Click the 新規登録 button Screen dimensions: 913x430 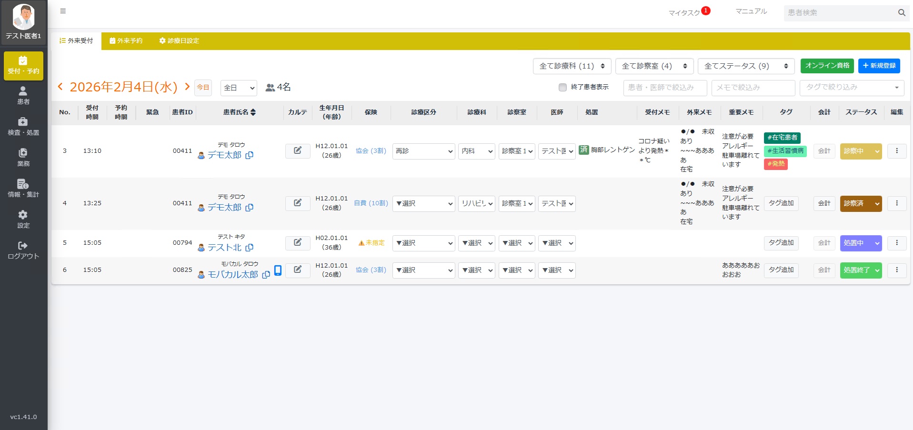pyautogui.click(x=879, y=66)
